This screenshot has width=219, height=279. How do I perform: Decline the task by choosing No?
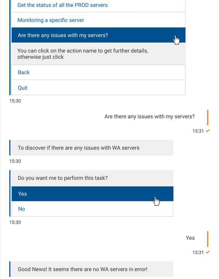click(x=22, y=209)
